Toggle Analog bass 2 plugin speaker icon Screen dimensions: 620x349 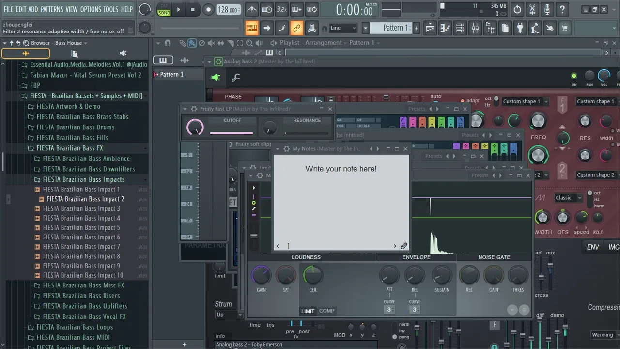coord(216,78)
